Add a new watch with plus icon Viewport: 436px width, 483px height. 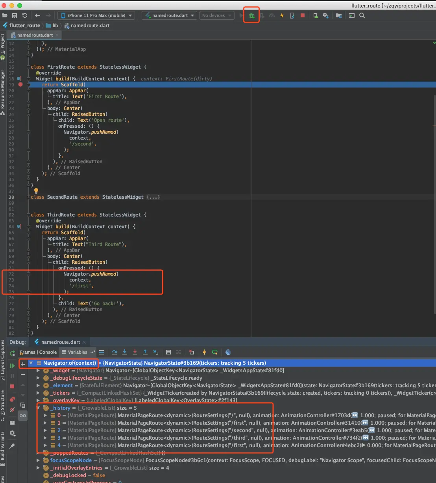pos(23,364)
